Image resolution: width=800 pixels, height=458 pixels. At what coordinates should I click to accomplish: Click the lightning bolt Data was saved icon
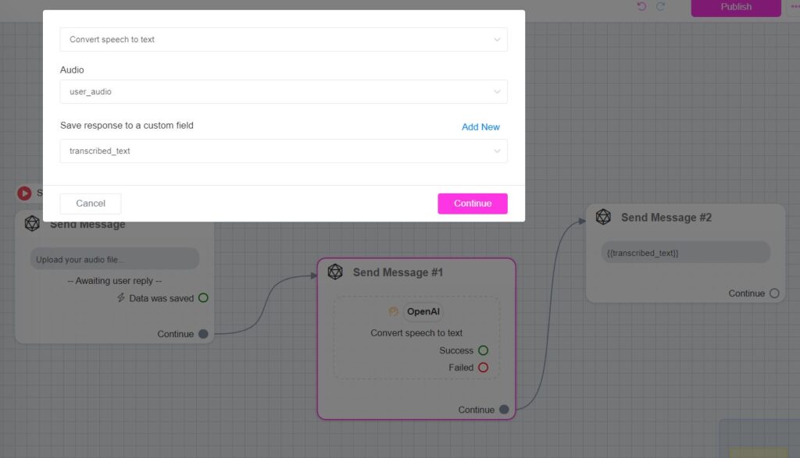(121, 297)
